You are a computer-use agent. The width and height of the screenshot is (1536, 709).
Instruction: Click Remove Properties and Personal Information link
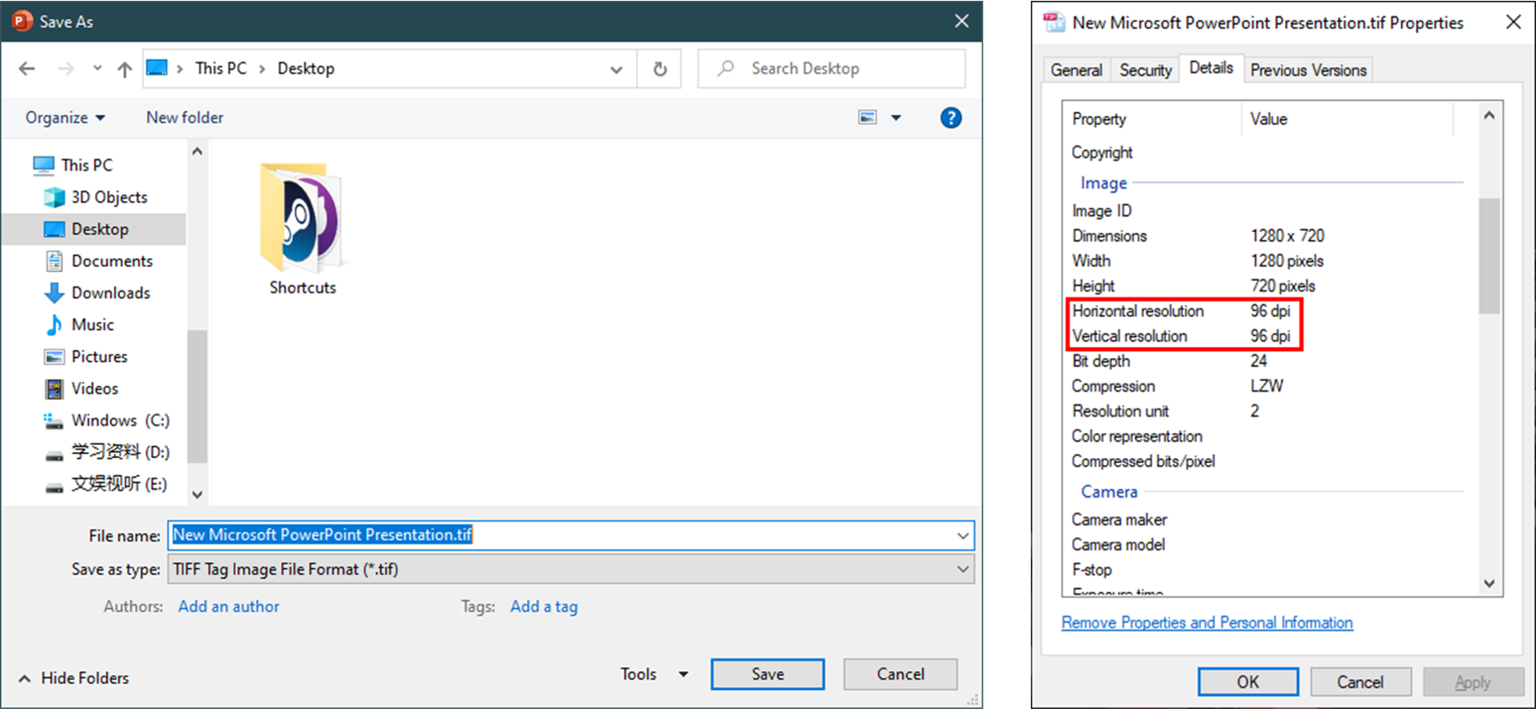1206,623
